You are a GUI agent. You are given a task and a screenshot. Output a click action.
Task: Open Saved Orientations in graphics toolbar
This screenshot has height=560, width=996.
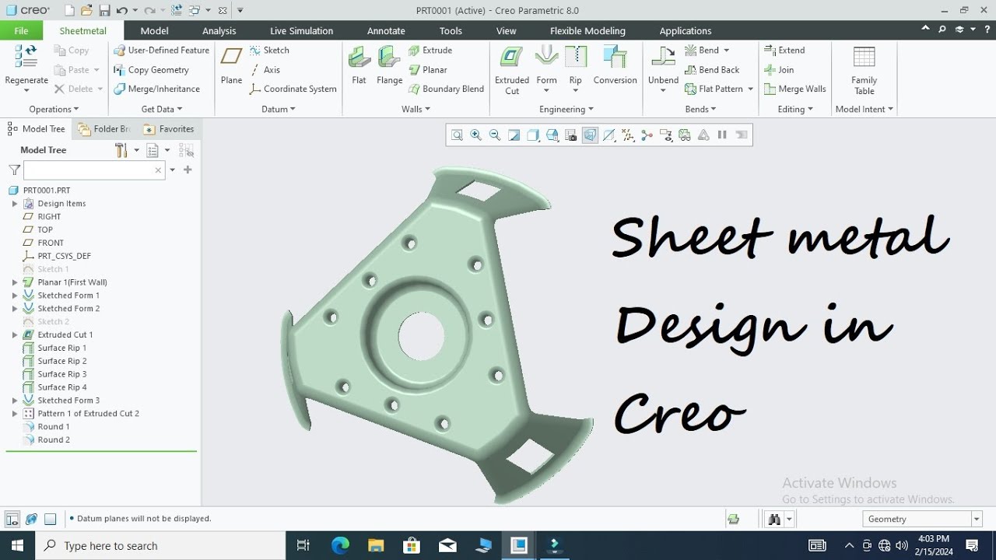pos(552,135)
